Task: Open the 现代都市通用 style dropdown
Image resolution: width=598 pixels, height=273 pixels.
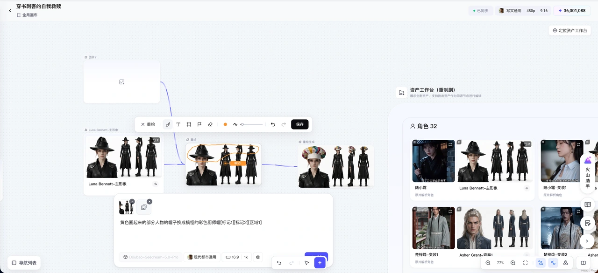Action: [202, 257]
